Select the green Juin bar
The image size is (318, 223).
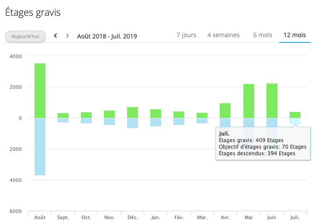coord(272,101)
